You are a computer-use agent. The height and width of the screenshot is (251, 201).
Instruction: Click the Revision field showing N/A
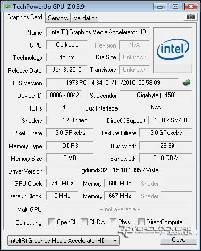pos(135,45)
